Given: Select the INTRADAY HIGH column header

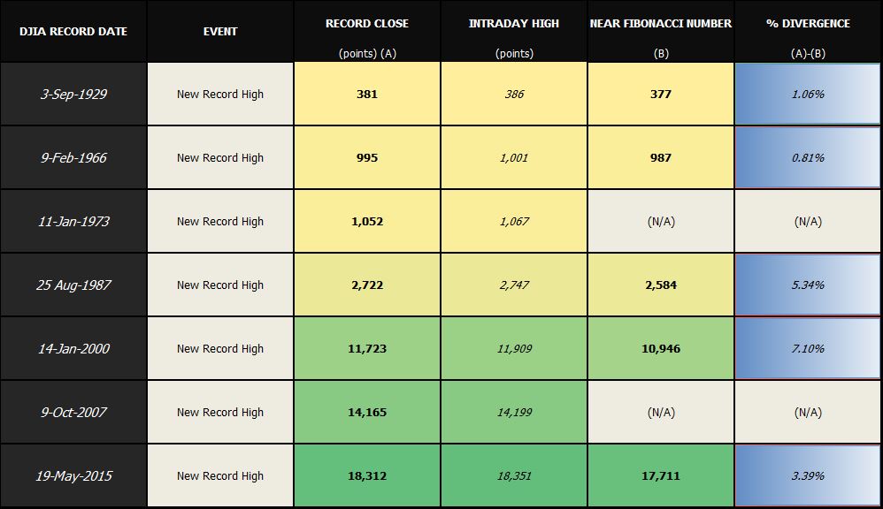Looking at the screenshot, I should click(514, 24).
